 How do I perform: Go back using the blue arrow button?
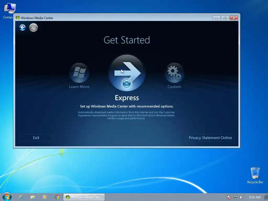click(x=23, y=27)
